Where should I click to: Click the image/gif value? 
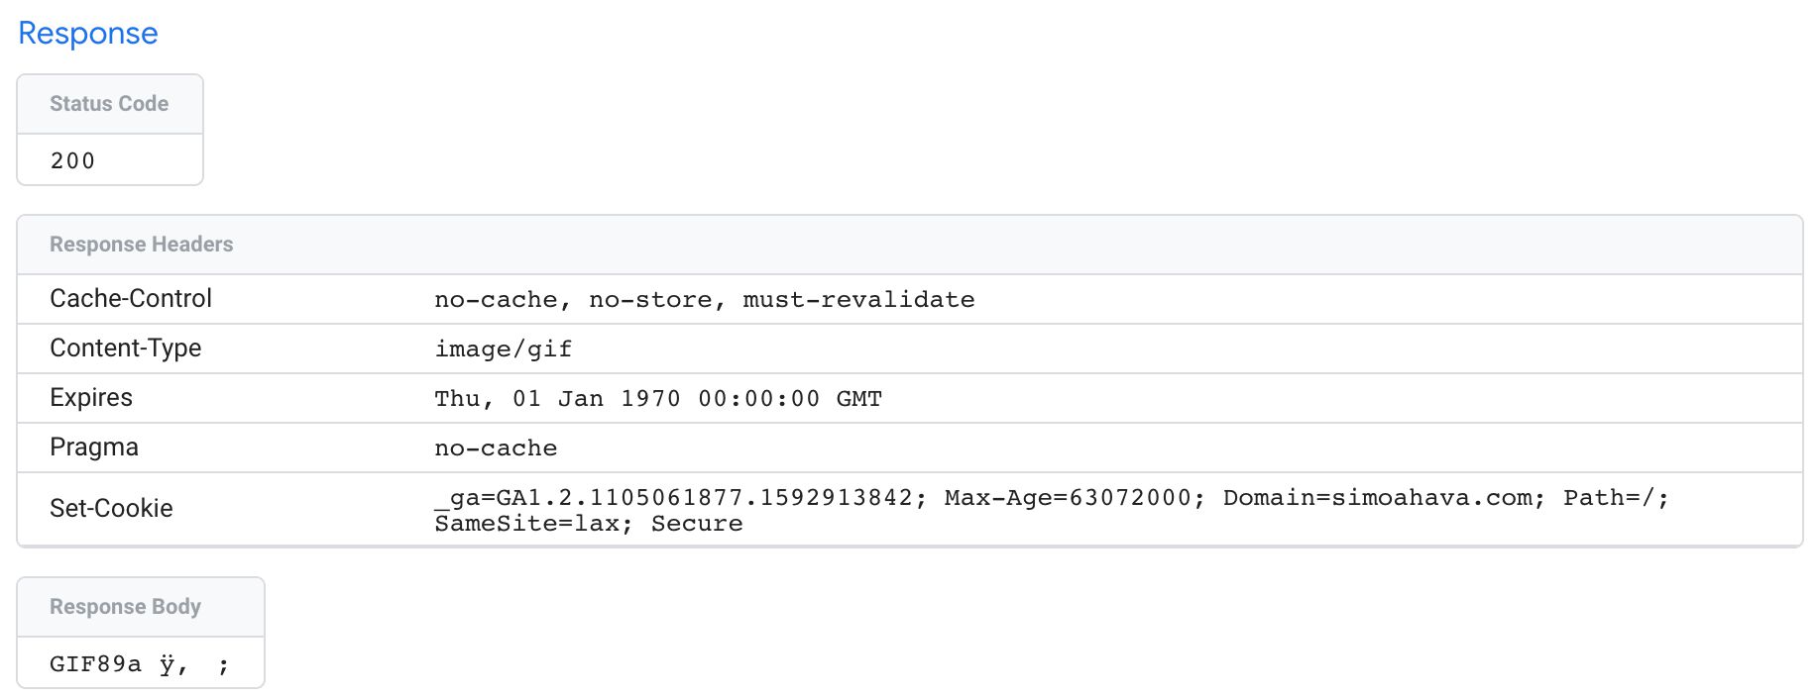tap(504, 348)
